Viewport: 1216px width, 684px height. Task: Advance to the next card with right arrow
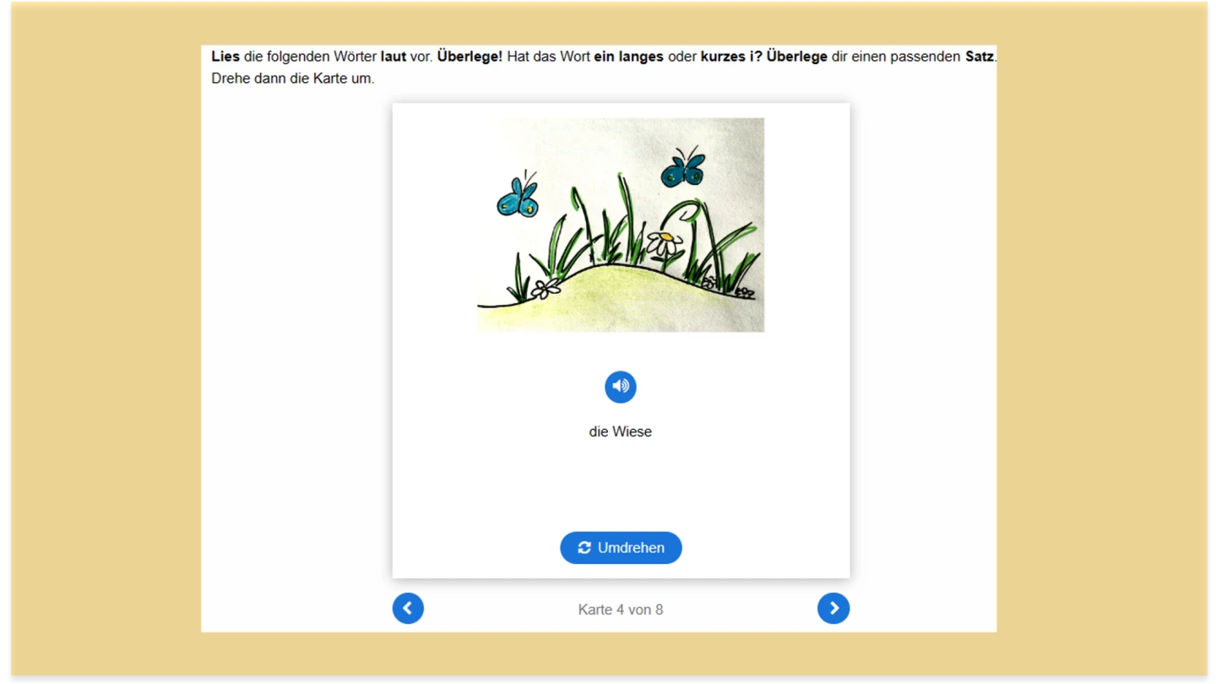pos(833,609)
